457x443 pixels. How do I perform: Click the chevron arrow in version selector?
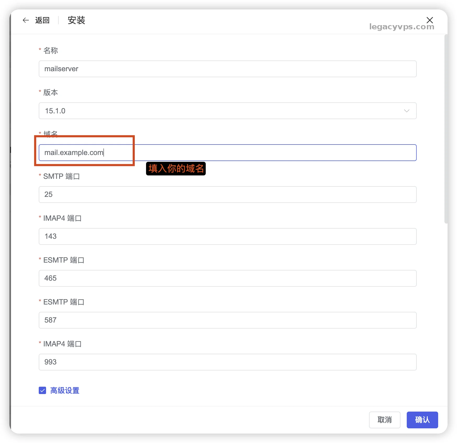coord(406,111)
